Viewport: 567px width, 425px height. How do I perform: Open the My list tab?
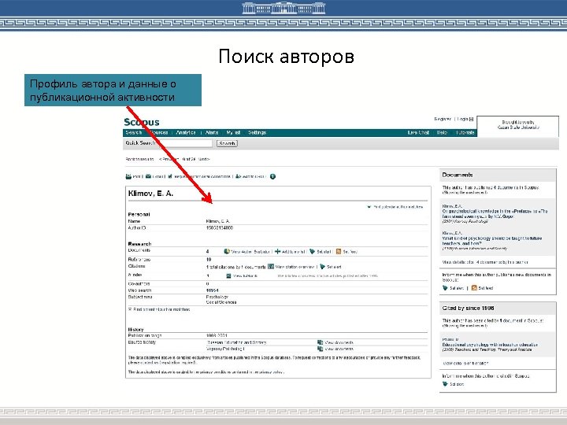pyautogui.click(x=233, y=133)
